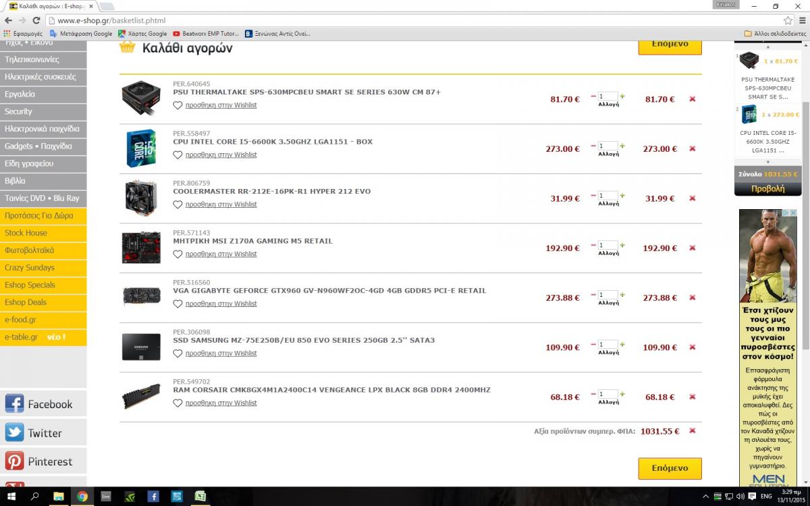Clear whole basket via X beside 1031.55 € total
Screen dimensions: 810x506
(x=692, y=430)
